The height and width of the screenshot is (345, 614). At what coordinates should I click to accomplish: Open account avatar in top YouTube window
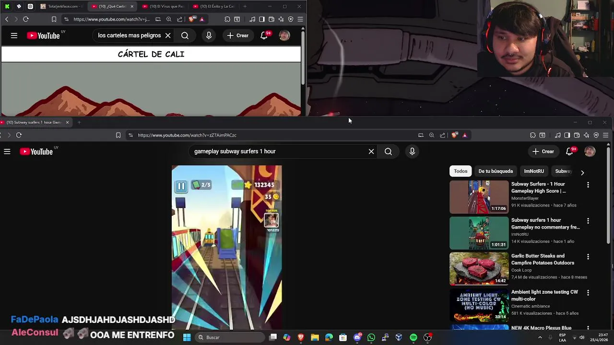click(x=284, y=35)
